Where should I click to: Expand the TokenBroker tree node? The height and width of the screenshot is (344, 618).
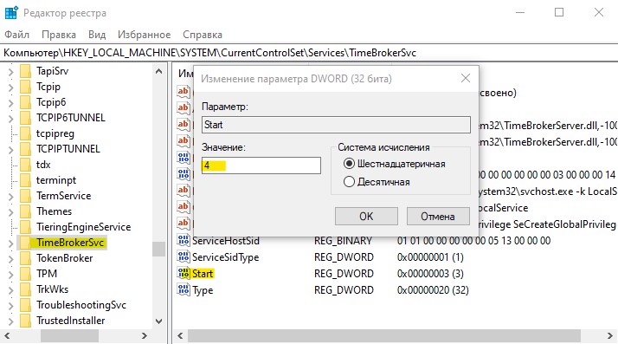pyautogui.click(x=10, y=258)
